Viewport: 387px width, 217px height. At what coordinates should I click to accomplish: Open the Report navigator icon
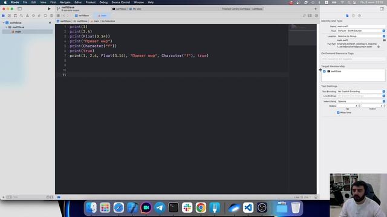(x=51, y=16)
